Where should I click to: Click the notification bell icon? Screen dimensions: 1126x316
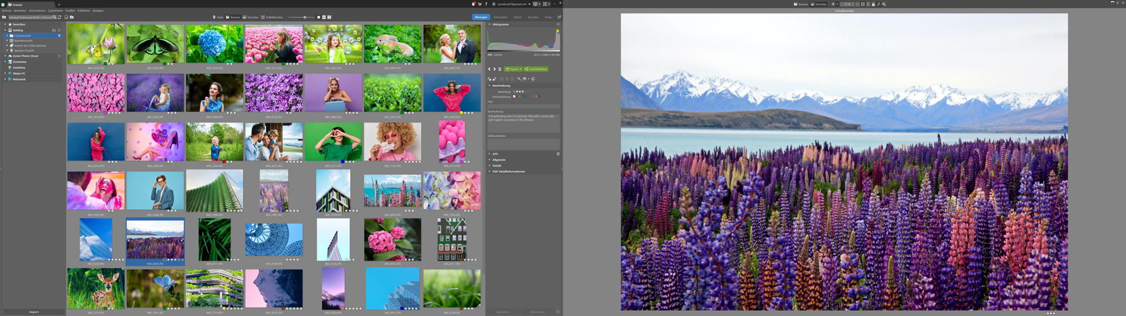[x=473, y=4]
